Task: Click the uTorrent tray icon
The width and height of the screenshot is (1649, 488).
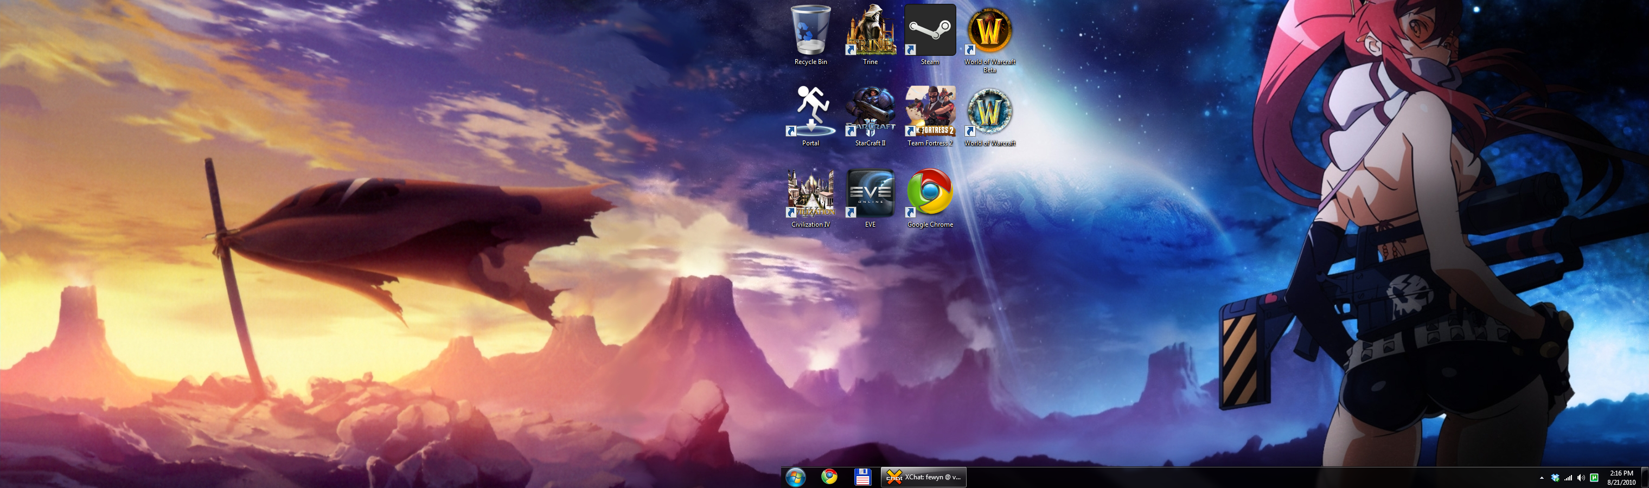Action: coord(1594,478)
